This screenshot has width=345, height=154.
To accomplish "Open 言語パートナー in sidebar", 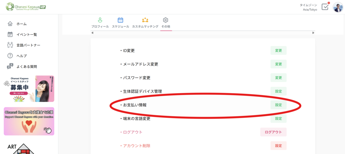I will pyautogui.click(x=28, y=45).
